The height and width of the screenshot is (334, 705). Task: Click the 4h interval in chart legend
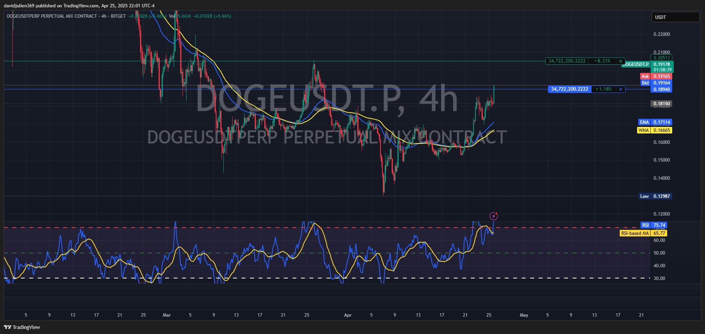tap(104, 16)
